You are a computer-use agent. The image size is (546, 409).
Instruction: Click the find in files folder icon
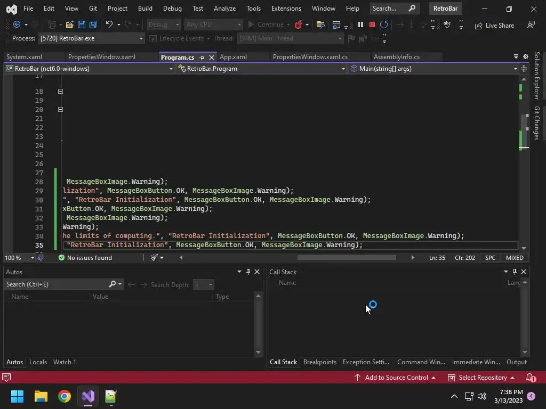tap(320, 24)
